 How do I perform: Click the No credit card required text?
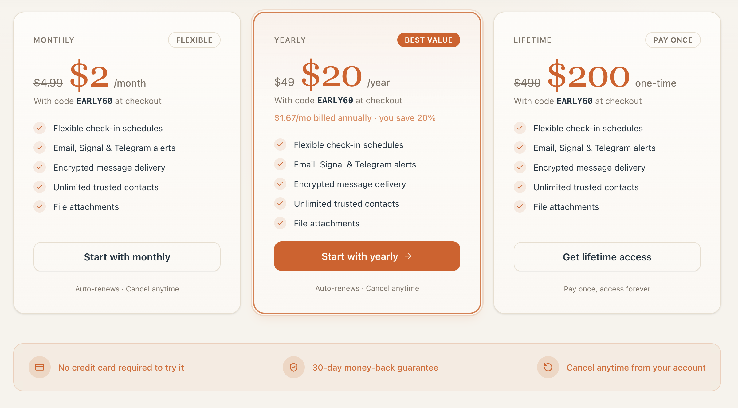pyautogui.click(x=121, y=368)
